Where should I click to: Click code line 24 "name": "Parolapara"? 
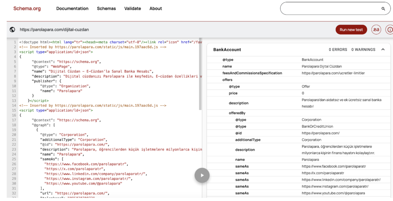point(62,154)
